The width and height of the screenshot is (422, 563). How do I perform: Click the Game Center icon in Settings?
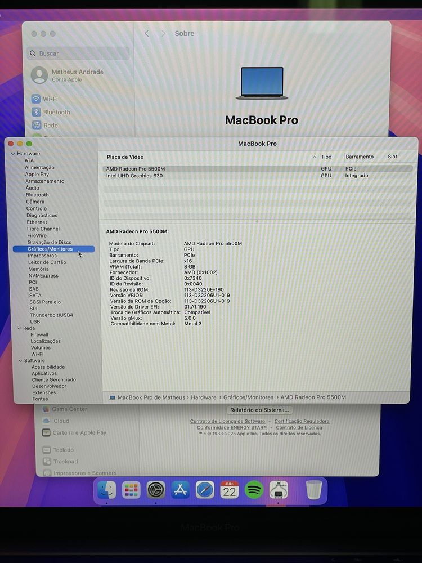tap(46, 409)
